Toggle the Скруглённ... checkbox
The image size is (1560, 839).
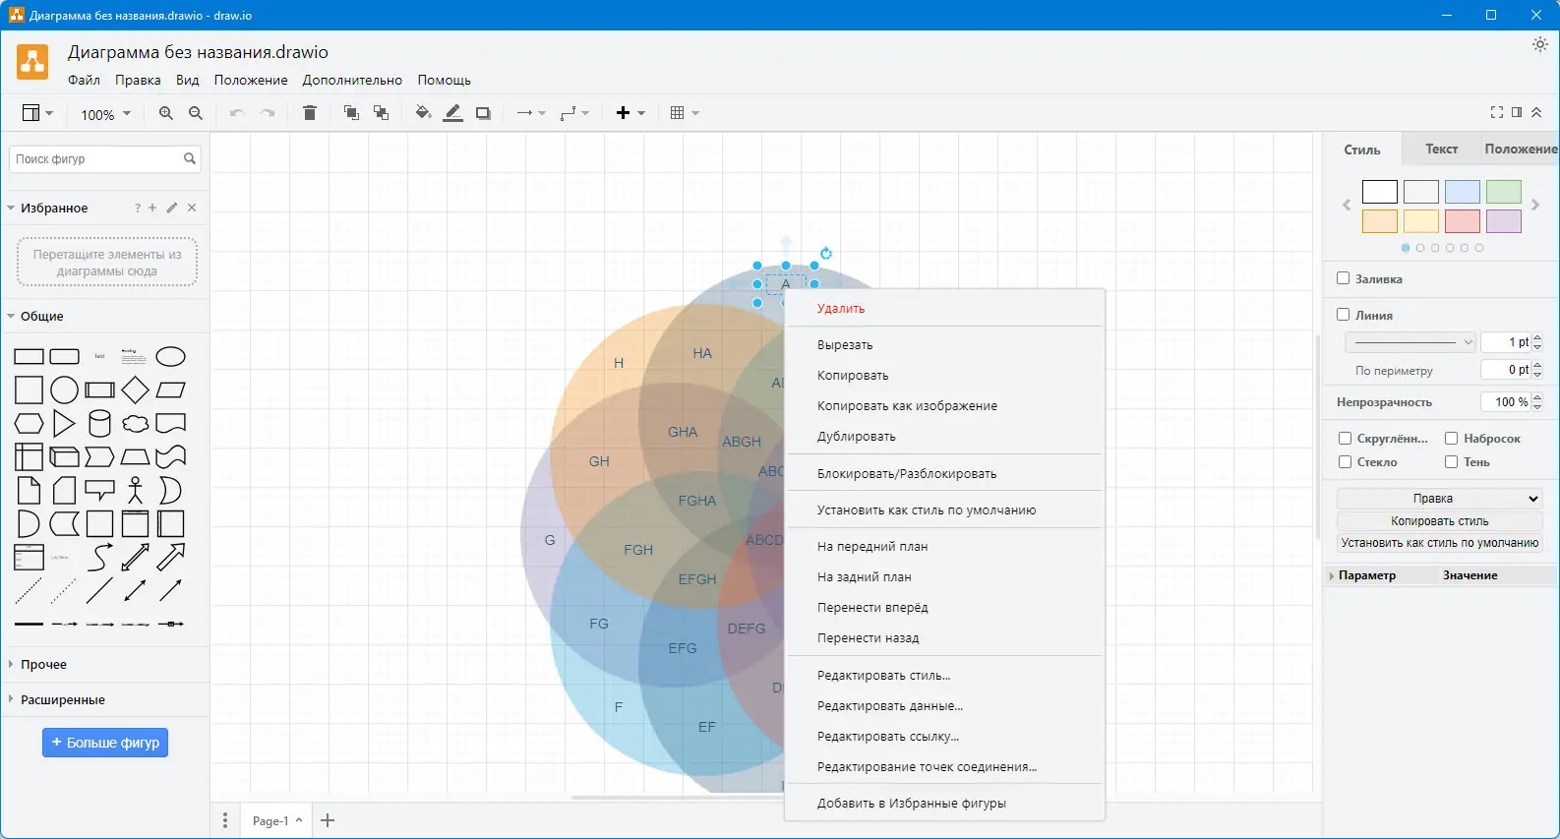[x=1345, y=438]
